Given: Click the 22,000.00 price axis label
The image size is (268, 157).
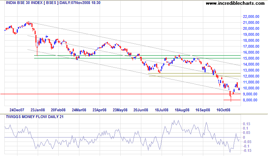Looking at the screenshot, I should (x=251, y=17).
